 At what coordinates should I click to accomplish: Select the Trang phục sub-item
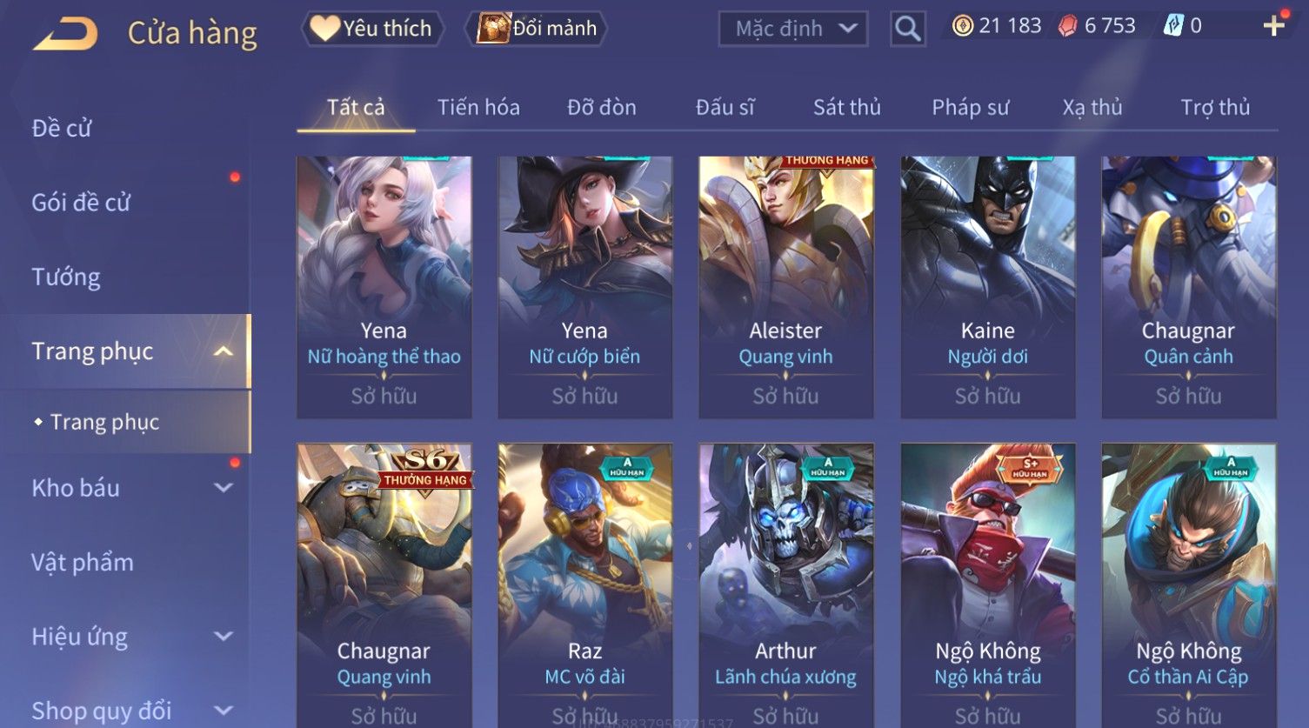104,422
